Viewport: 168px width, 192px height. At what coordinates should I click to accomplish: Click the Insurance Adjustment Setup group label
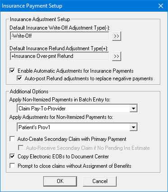40,19
